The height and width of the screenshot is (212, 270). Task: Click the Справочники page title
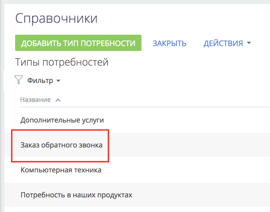click(x=57, y=18)
